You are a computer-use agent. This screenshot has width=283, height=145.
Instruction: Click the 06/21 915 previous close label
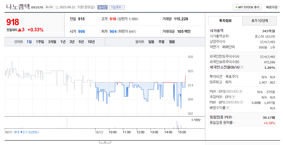(x=22, y=132)
